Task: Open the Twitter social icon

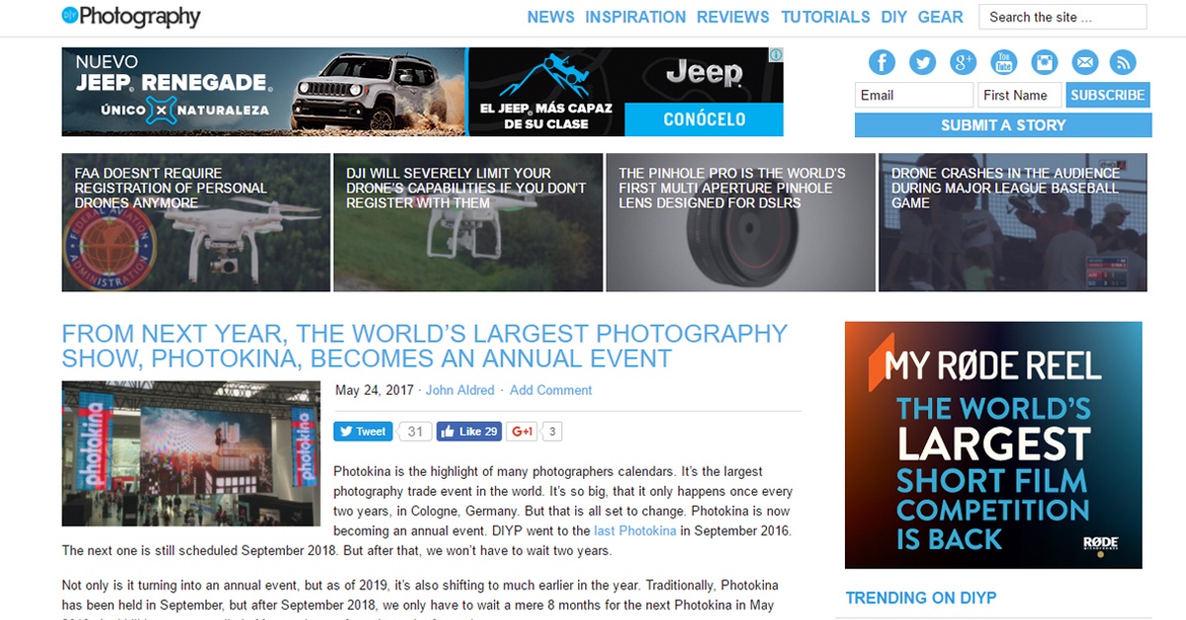Action: click(922, 62)
